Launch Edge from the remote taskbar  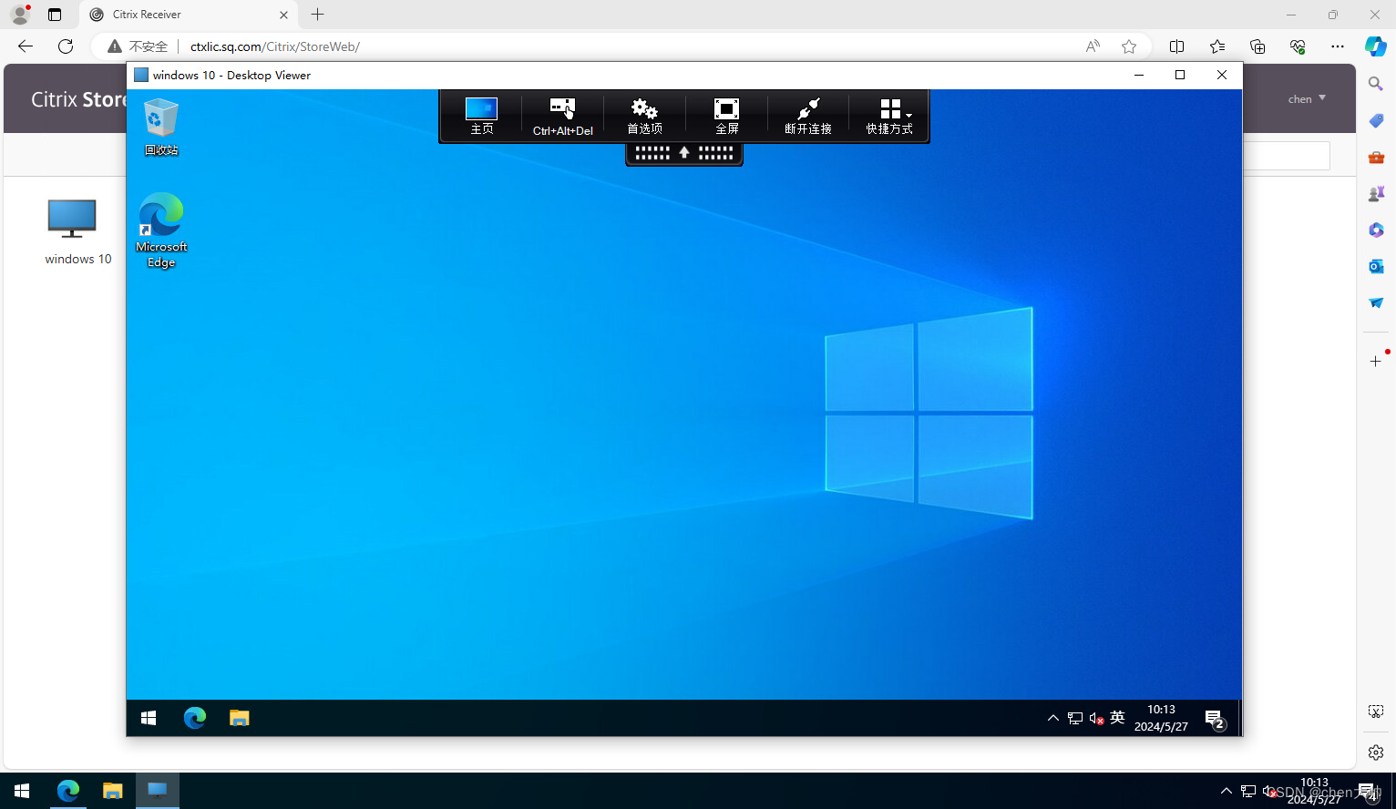(195, 718)
